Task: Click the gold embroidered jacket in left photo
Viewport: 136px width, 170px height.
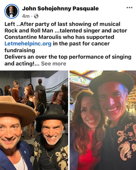Action: coord(51,154)
